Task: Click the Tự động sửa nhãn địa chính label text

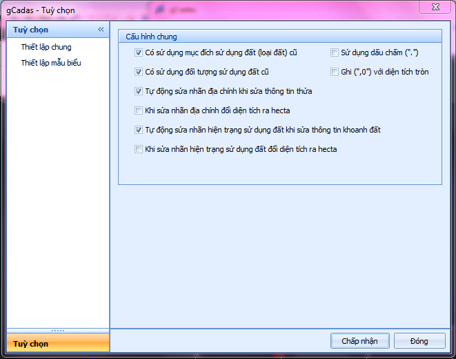Action: coord(228,91)
